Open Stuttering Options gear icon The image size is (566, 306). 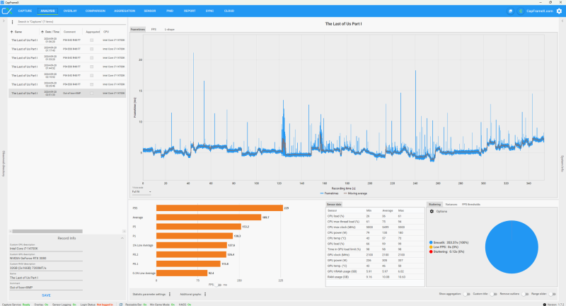(x=432, y=211)
